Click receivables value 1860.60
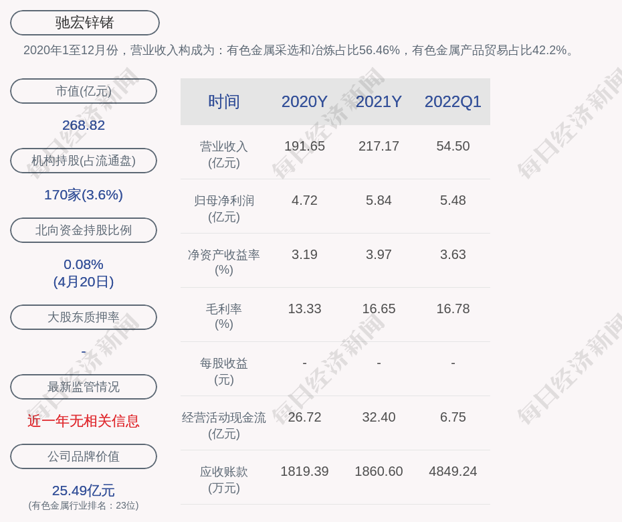This screenshot has height=522, width=622. [x=379, y=472]
